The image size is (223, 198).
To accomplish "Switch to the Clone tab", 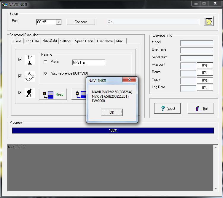I will tap(17, 41).
